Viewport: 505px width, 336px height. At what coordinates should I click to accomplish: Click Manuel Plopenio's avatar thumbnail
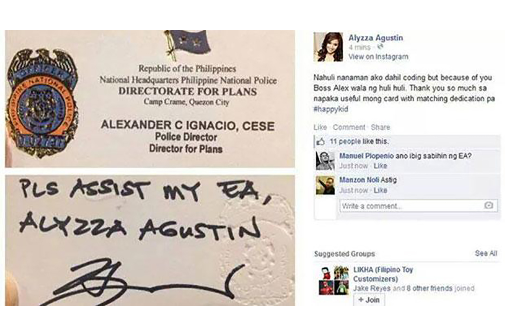tap(325, 161)
